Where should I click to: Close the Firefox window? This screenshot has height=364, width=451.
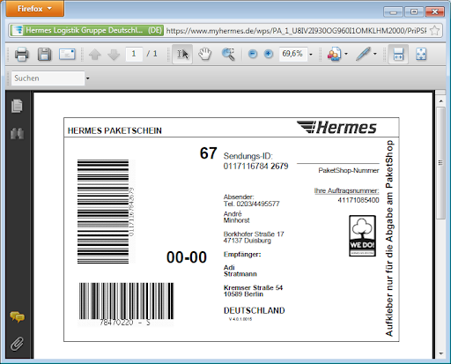(434, 12)
